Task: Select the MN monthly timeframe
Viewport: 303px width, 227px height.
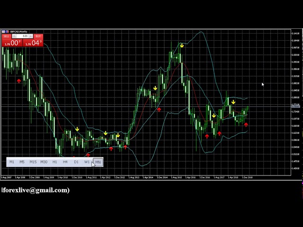Action: click(x=98, y=162)
